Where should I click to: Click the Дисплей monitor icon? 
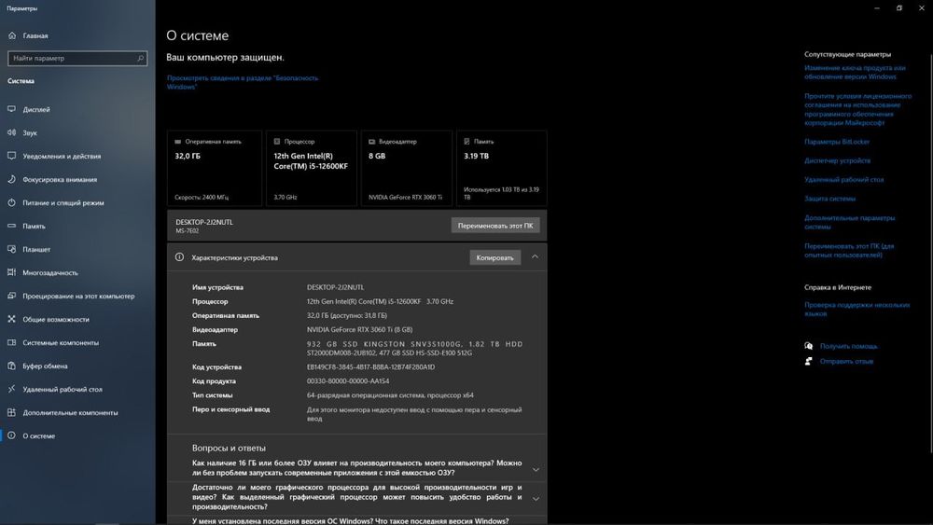(12, 109)
